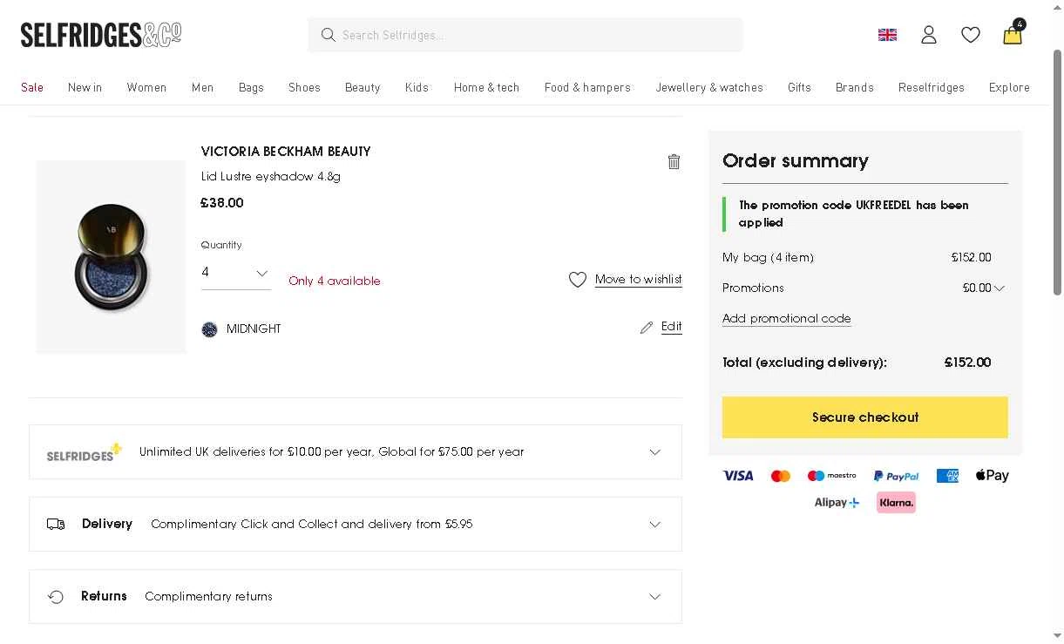The height and width of the screenshot is (644, 1064).
Task: Open the New in menu
Action: coord(85,87)
